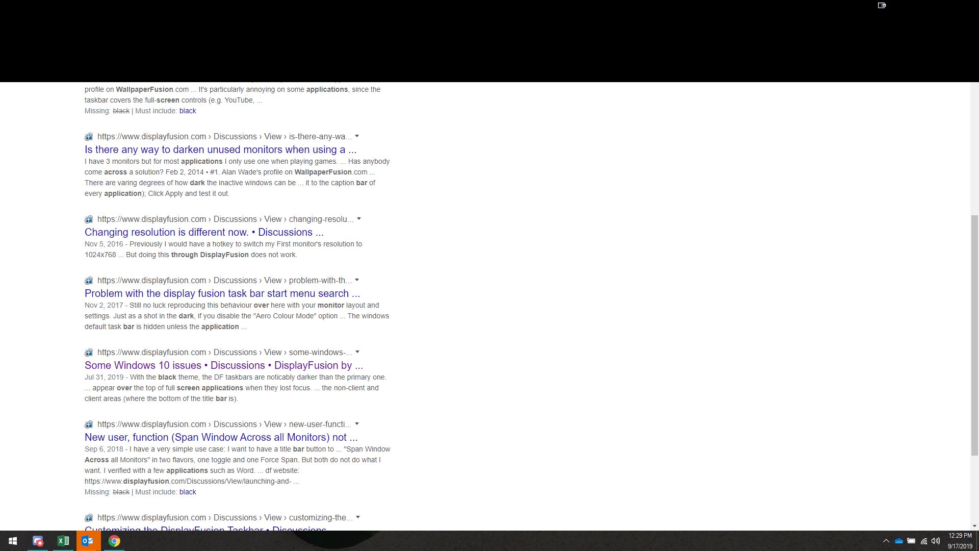Open "Is there any way to darken unused monitors" result

click(220, 149)
